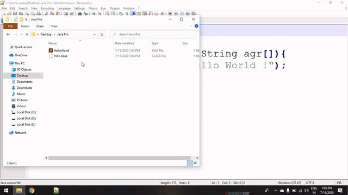Click breadcrumb chevron between Desktop and Java Pro
The width and height of the screenshot is (348, 195).
pyautogui.click(x=54, y=35)
